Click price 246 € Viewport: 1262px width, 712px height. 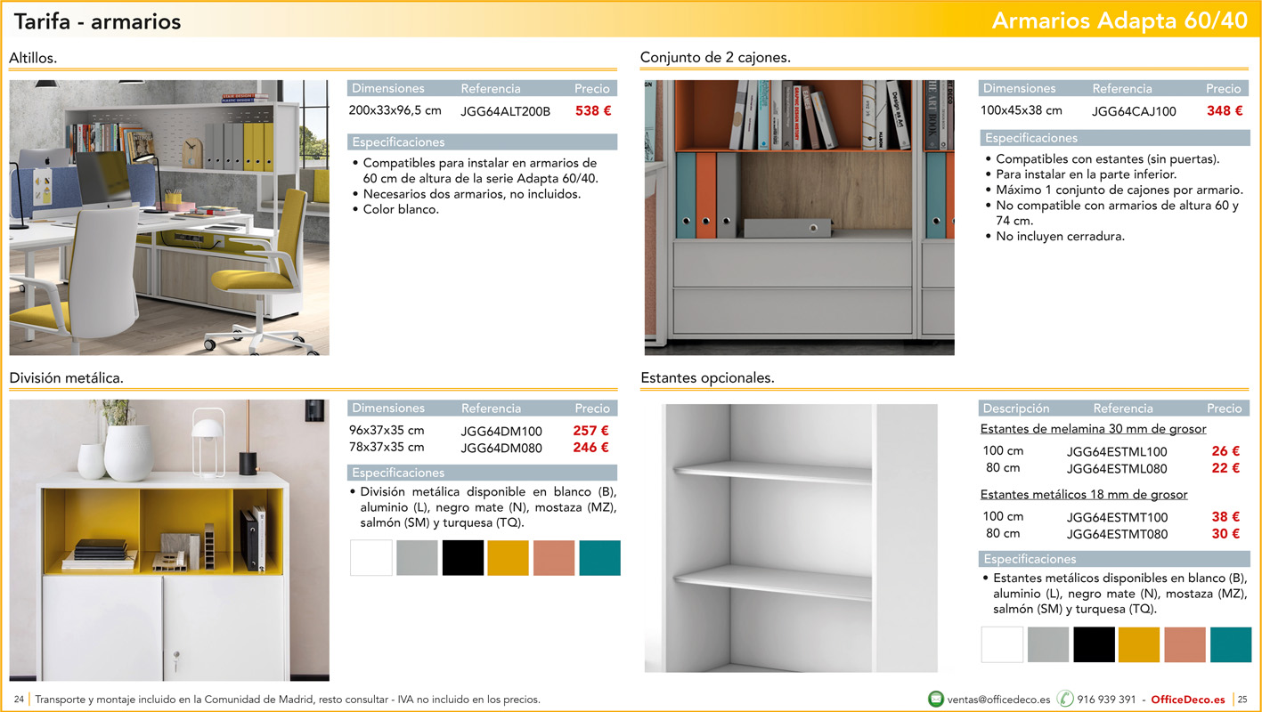coord(591,448)
